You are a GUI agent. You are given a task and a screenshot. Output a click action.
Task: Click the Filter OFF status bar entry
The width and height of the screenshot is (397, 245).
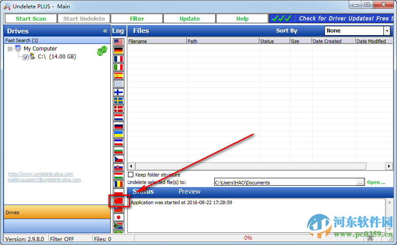pyautogui.click(x=69, y=239)
